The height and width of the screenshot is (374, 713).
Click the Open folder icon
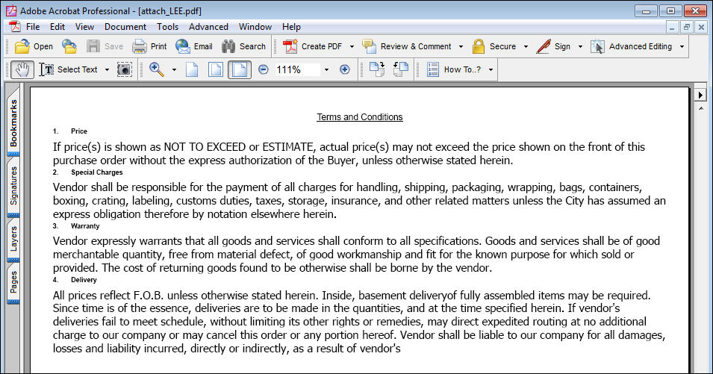point(22,46)
